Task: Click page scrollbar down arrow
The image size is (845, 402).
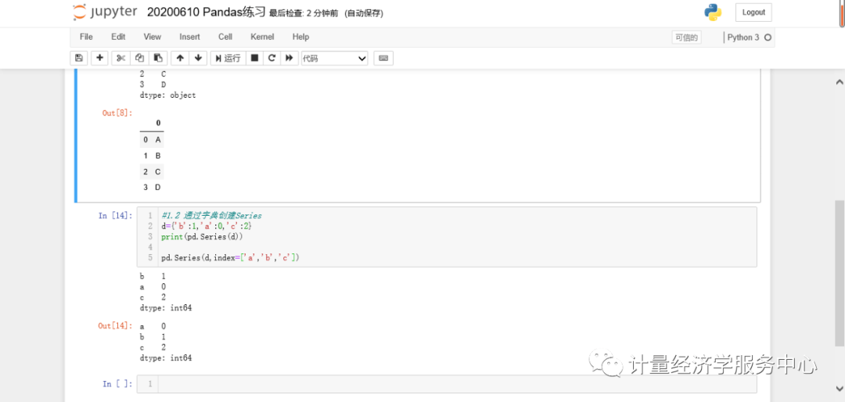Action: (x=840, y=388)
